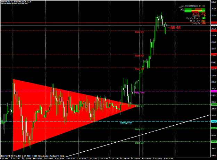Click the 'H4' timeframe label above the signal bars
Screen dimensions: 217x160
[x=203, y=6]
